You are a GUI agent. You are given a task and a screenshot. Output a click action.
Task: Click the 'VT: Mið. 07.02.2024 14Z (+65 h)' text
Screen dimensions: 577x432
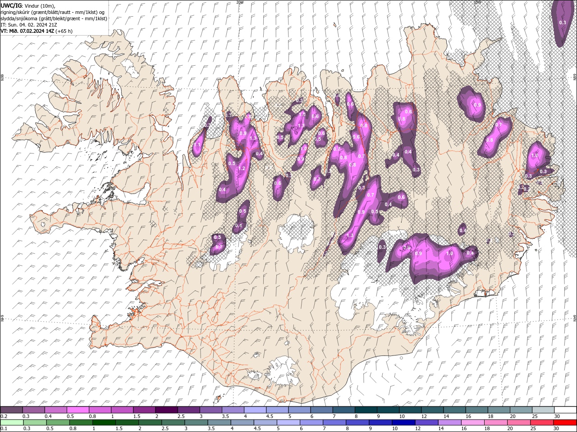37,31
